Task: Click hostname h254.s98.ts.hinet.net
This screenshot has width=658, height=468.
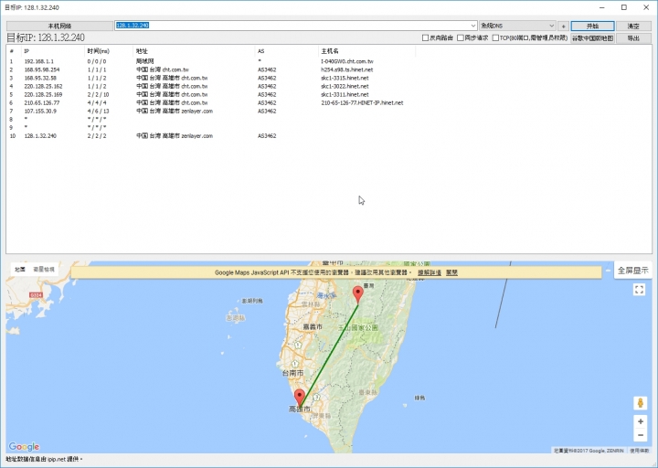Action: pyautogui.click(x=346, y=69)
